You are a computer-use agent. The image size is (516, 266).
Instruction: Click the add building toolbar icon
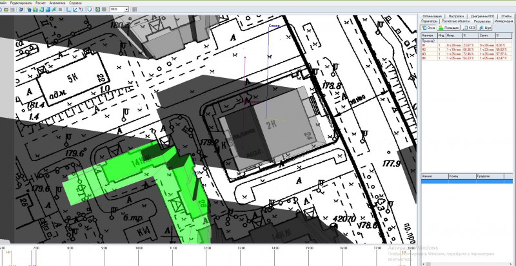tap(29, 9)
